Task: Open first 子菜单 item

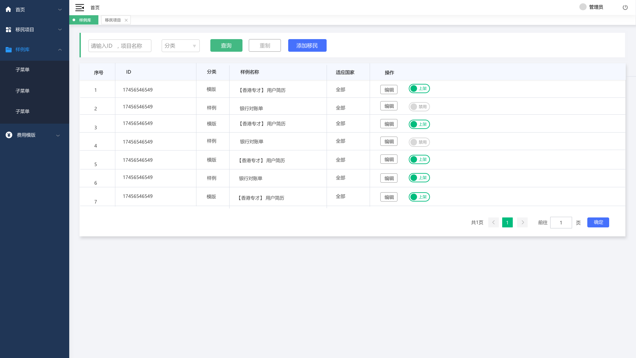Action: click(23, 70)
